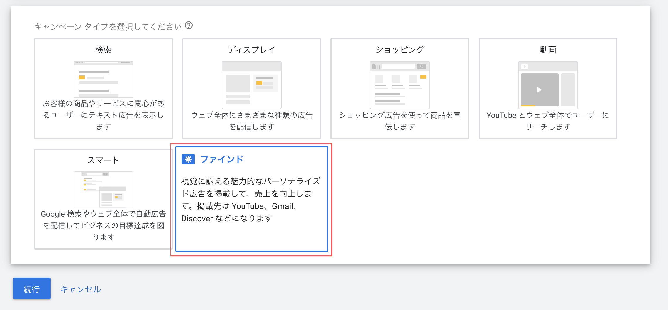Choose the スマート card title
This screenshot has height=310, width=668.
103,160
